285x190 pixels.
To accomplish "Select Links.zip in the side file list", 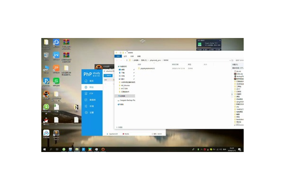I will [239, 74].
